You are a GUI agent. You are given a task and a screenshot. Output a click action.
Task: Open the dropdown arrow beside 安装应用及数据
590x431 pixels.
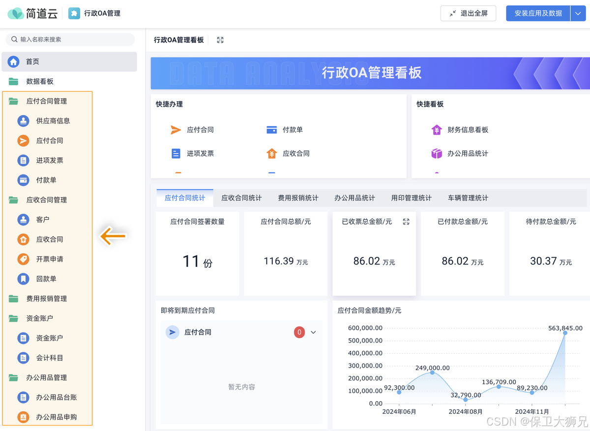578,13
